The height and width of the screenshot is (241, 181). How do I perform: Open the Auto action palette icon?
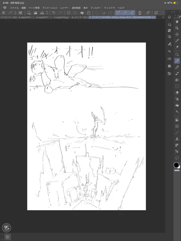(169, 59)
